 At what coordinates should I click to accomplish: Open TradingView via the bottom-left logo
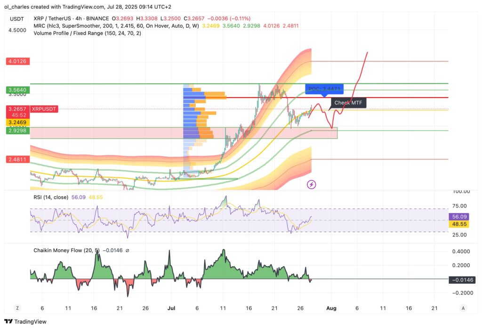[x=26, y=321]
